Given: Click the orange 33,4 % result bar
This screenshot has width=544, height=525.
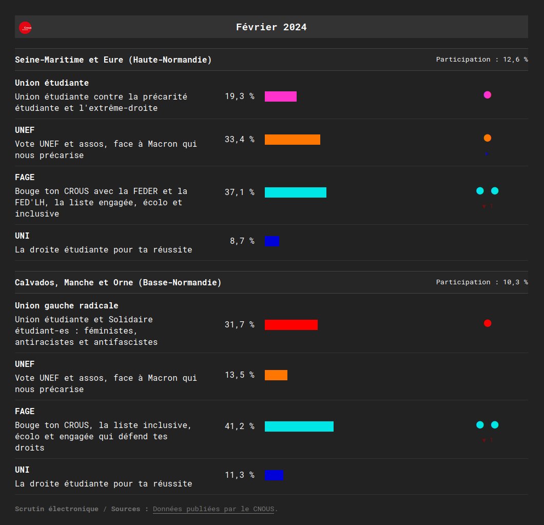Looking at the screenshot, I should click(x=293, y=140).
